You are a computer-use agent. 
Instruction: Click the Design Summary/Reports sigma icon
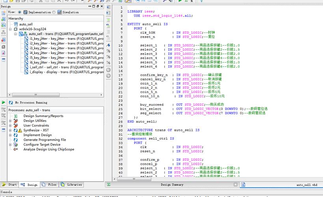[16, 116]
